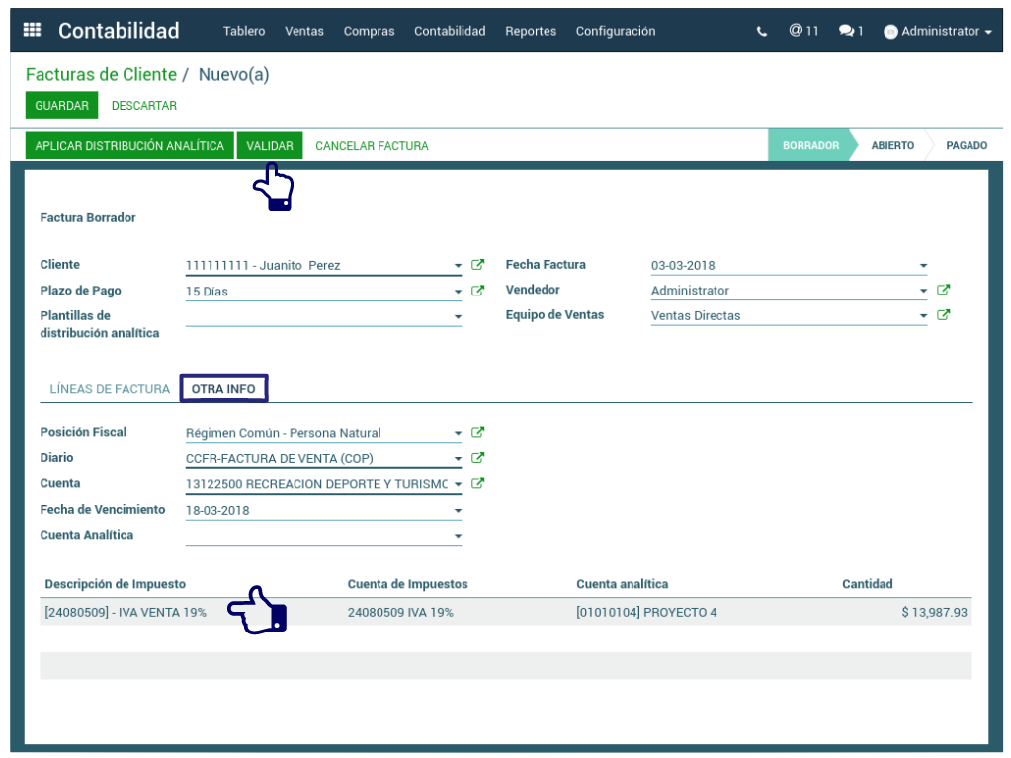Click the Guardar button
1011x758 pixels.
pos(61,106)
